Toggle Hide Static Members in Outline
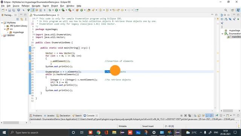Viewport: 241px width, 136px height. coord(234,19)
